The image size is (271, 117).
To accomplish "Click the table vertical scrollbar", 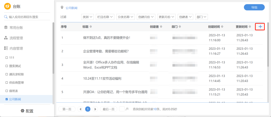I will pyautogui.click(x=268, y=44).
